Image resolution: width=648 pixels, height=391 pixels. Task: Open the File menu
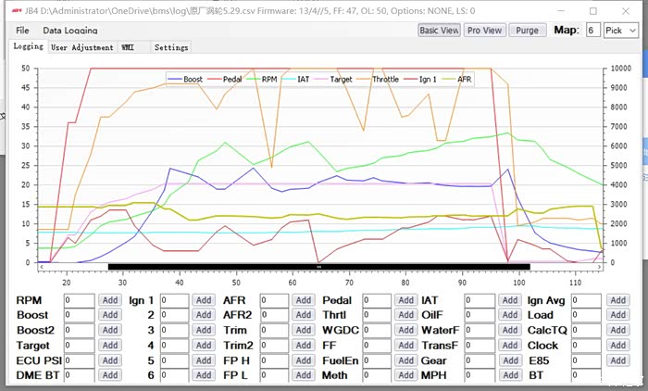point(22,31)
